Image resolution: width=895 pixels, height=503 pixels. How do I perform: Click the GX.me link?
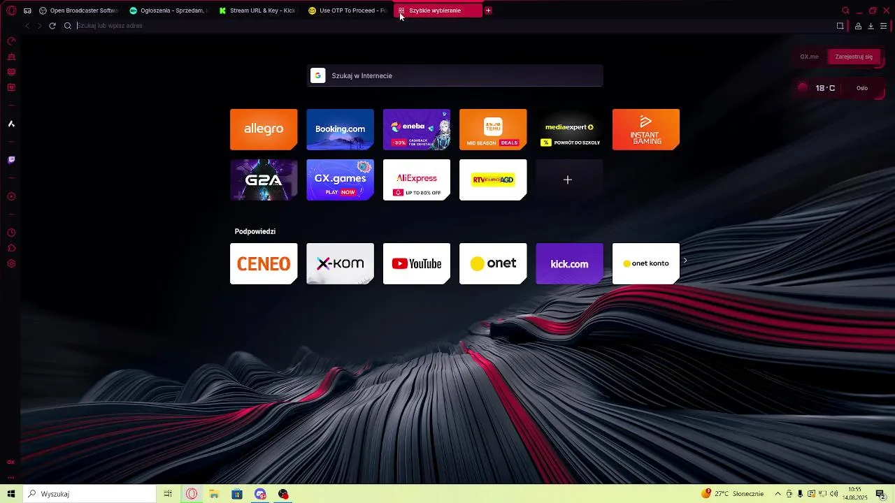pyautogui.click(x=809, y=57)
